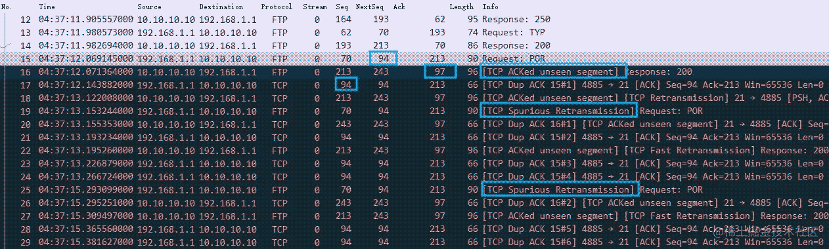Click the time 04:37:15.309497000 of packet 27
This screenshot has height=249, width=829.
[x=86, y=216]
